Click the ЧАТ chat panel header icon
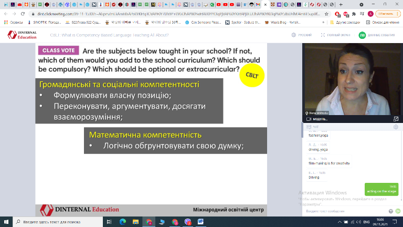This screenshot has height=227, width=403. coord(309,127)
